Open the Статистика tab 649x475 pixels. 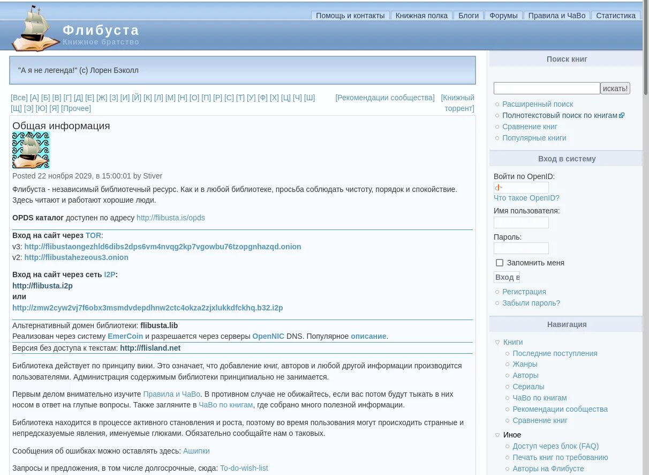point(616,16)
